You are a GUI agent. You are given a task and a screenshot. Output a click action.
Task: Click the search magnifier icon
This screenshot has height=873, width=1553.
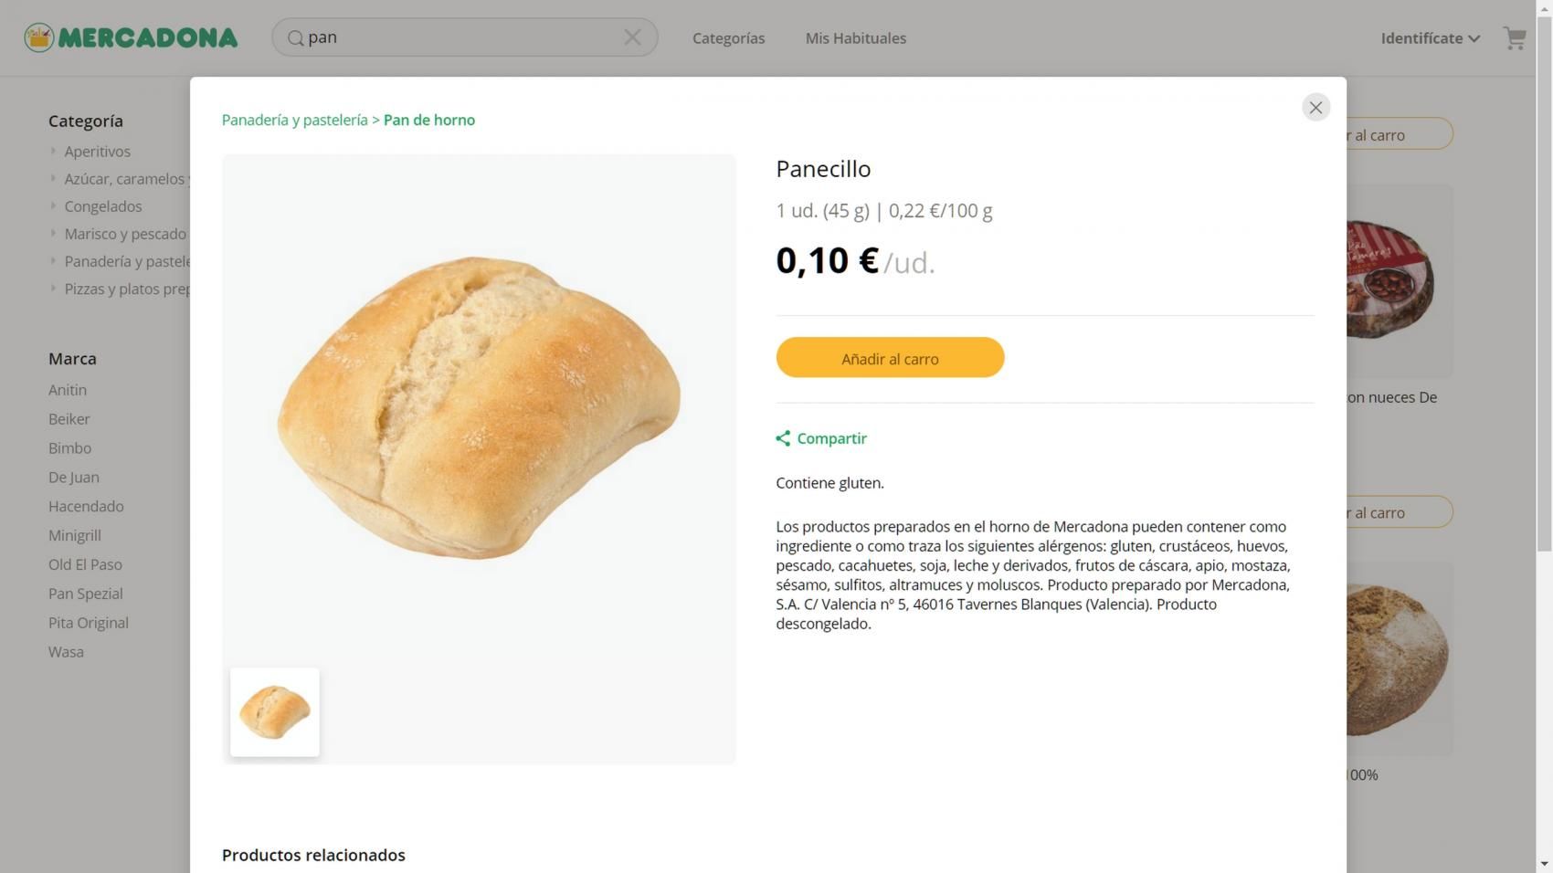point(295,37)
